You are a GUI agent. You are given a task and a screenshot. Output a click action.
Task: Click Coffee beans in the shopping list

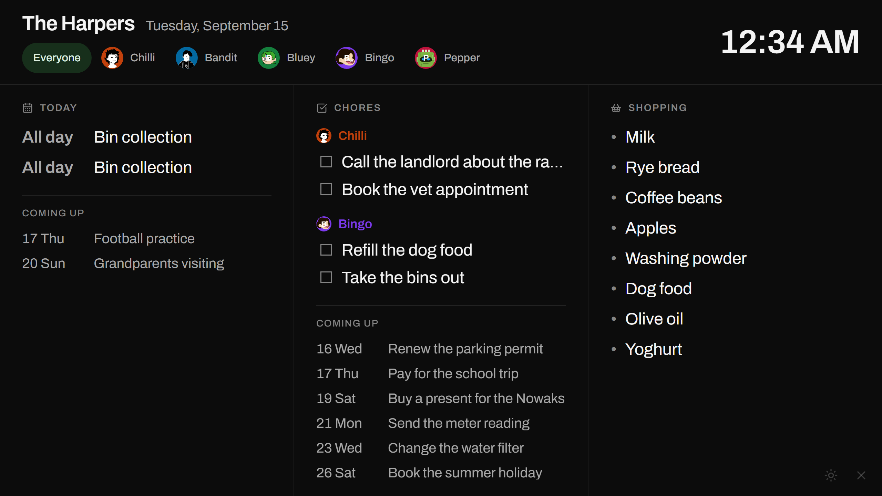674,198
